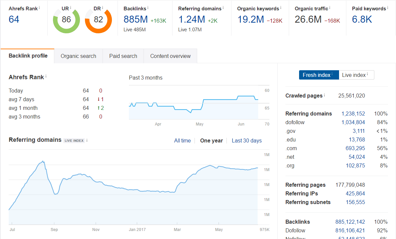The image size is (396, 239).
Task: Click the UR 86 green gauge
Action: coord(66,20)
